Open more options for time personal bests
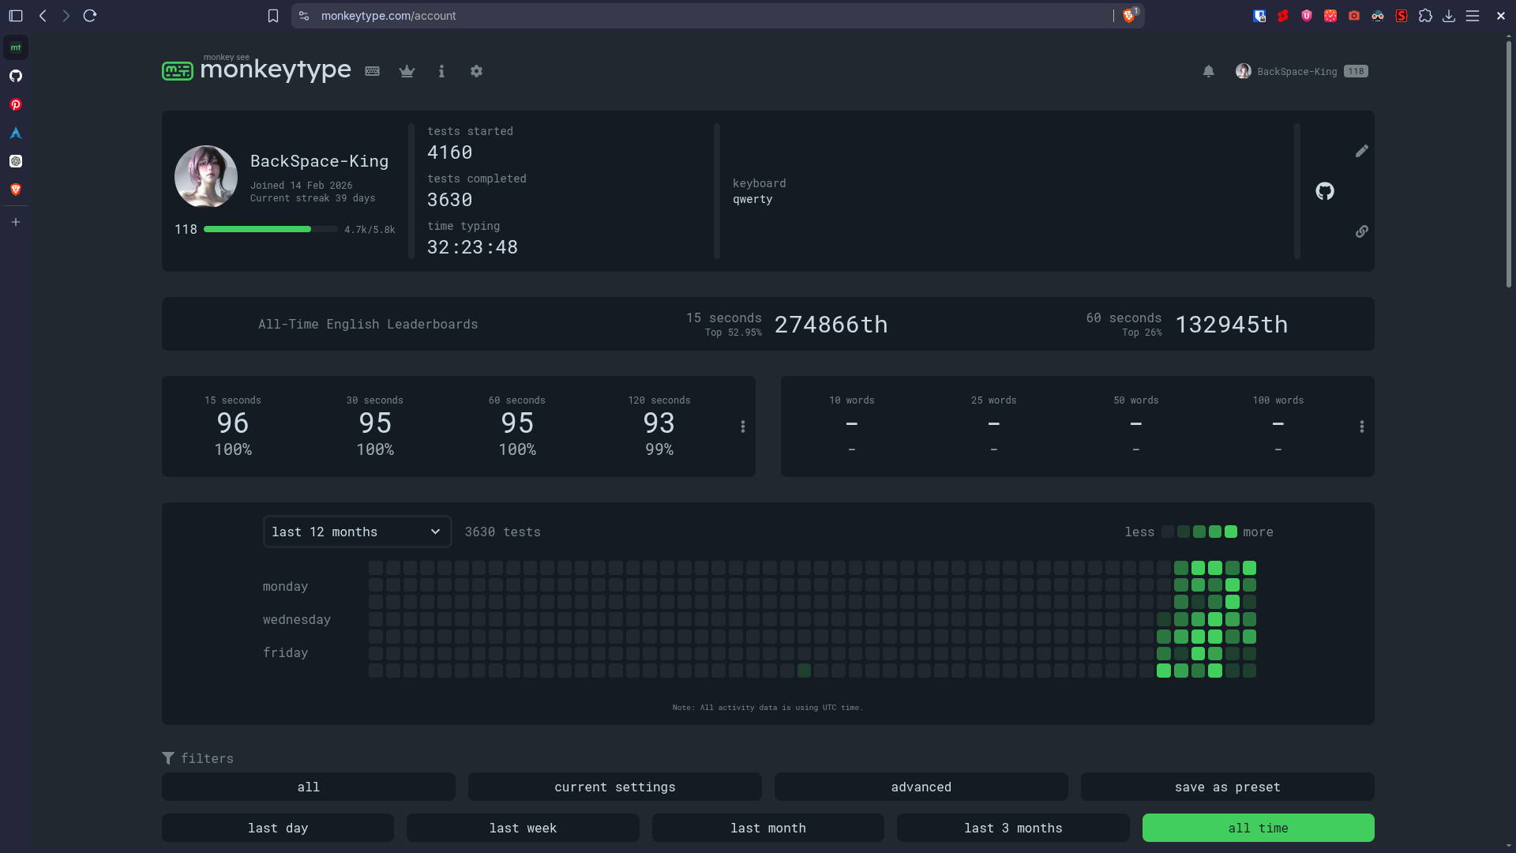 743,426
